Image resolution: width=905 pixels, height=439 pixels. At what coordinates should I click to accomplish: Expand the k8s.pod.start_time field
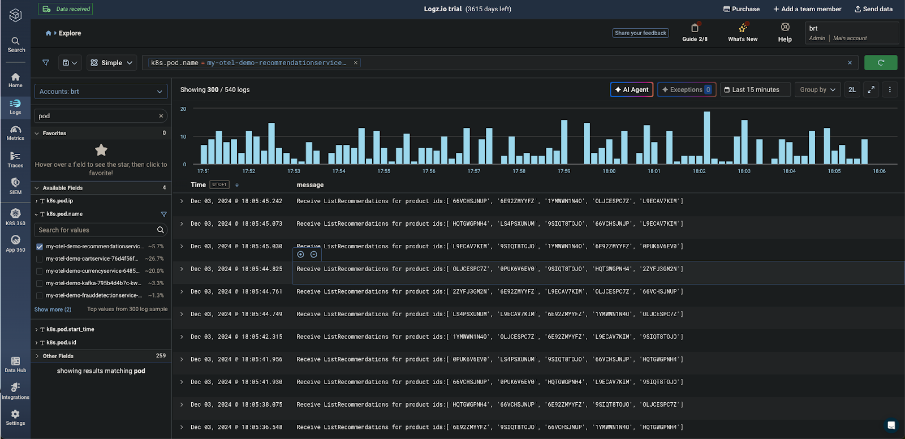pos(37,330)
